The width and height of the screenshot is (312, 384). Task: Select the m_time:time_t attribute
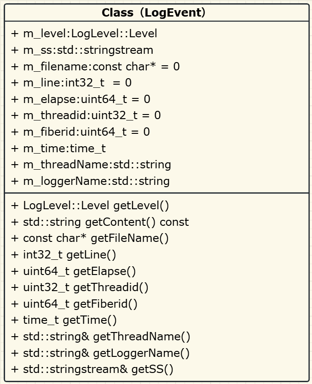click(x=58, y=149)
